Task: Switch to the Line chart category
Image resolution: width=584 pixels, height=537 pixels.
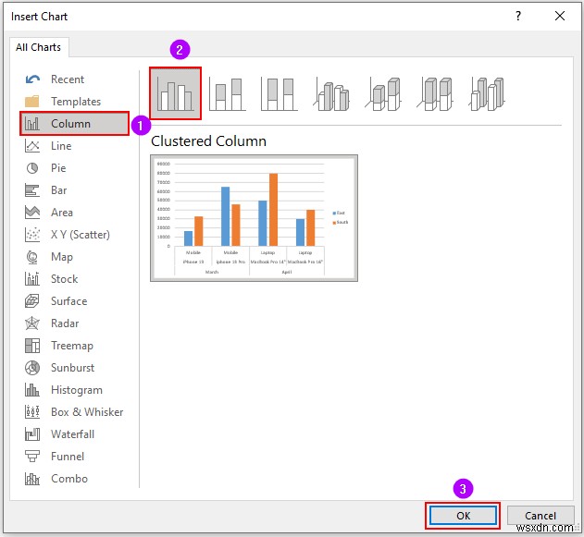Action: click(x=74, y=146)
